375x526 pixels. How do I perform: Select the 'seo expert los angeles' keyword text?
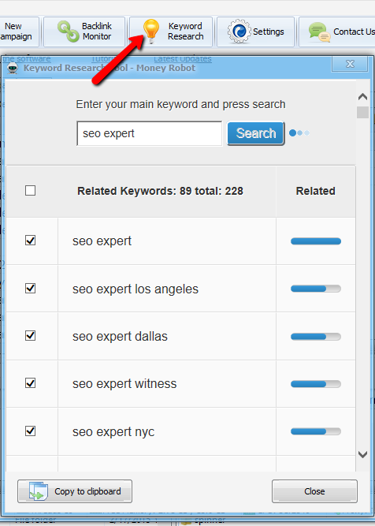136,289
